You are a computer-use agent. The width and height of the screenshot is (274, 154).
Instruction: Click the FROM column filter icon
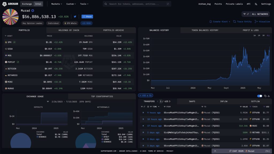coord(165,106)
